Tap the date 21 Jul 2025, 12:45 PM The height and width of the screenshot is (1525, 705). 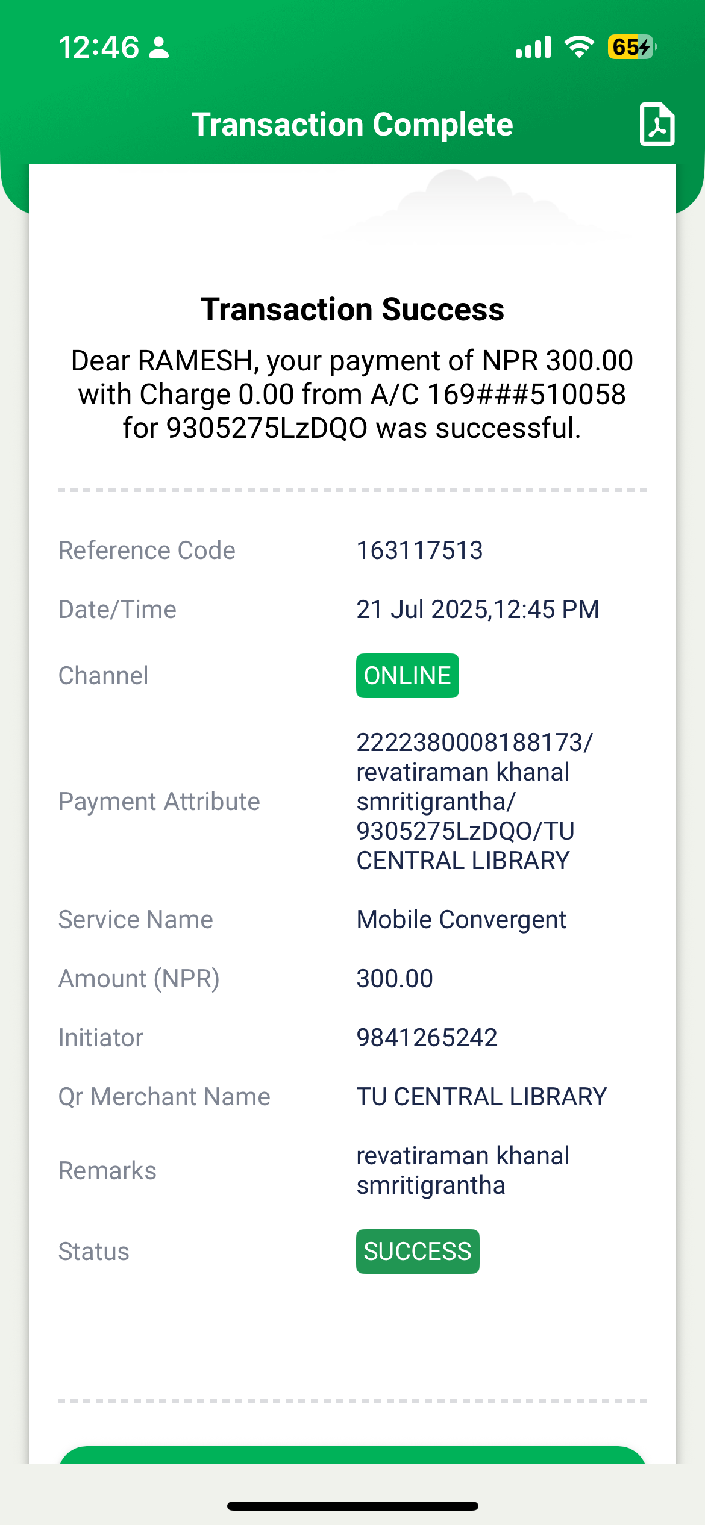click(477, 610)
